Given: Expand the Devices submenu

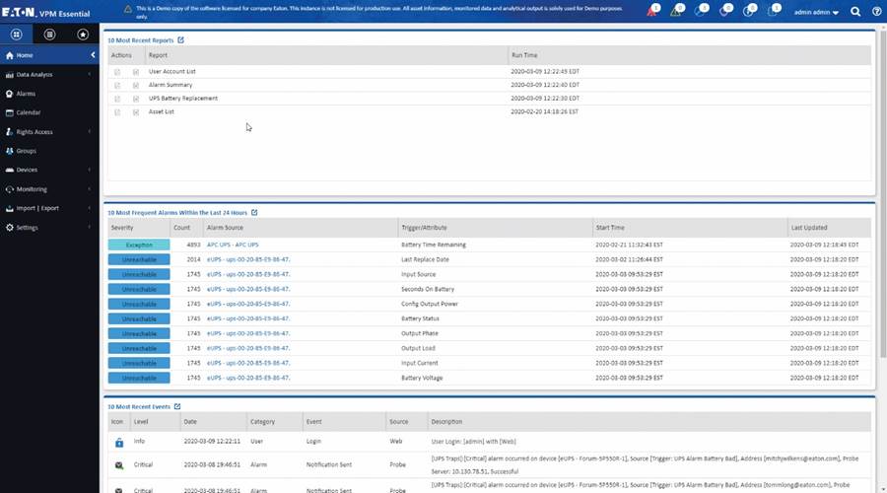Looking at the screenshot, I should pyautogui.click(x=49, y=170).
